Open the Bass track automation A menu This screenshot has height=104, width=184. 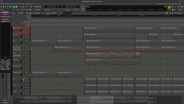pyautogui.click(x=26, y=43)
